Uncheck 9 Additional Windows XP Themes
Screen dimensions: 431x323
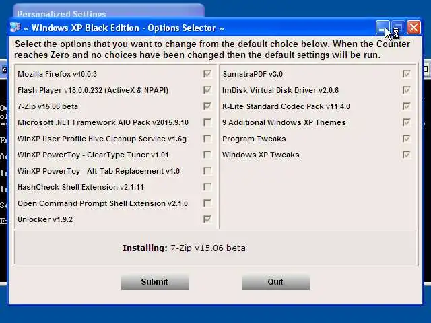pyautogui.click(x=407, y=122)
